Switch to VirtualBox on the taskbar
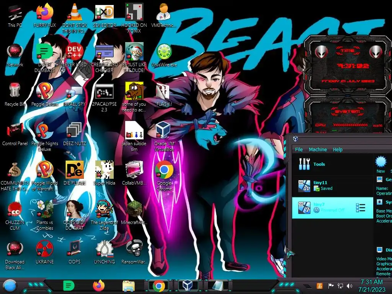 tap(188, 286)
